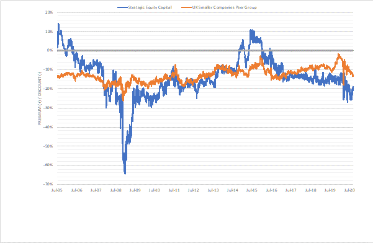Click the -10% y-axis label
Image resolution: width=373 pixels, height=243 pixels.
click(x=48, y=69)
